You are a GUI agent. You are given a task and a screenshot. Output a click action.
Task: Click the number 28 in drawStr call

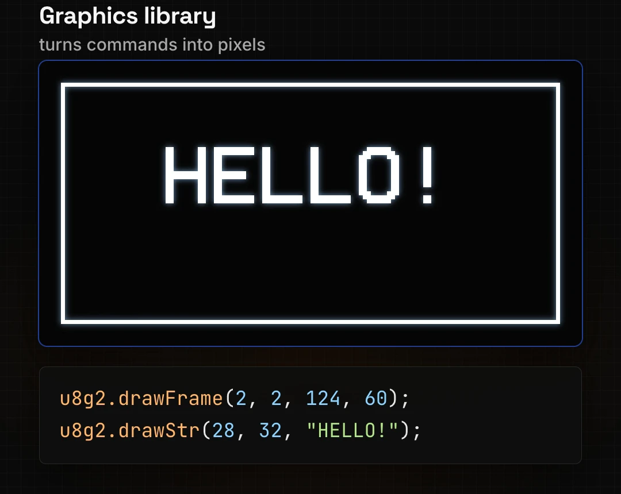pos(223,430)
